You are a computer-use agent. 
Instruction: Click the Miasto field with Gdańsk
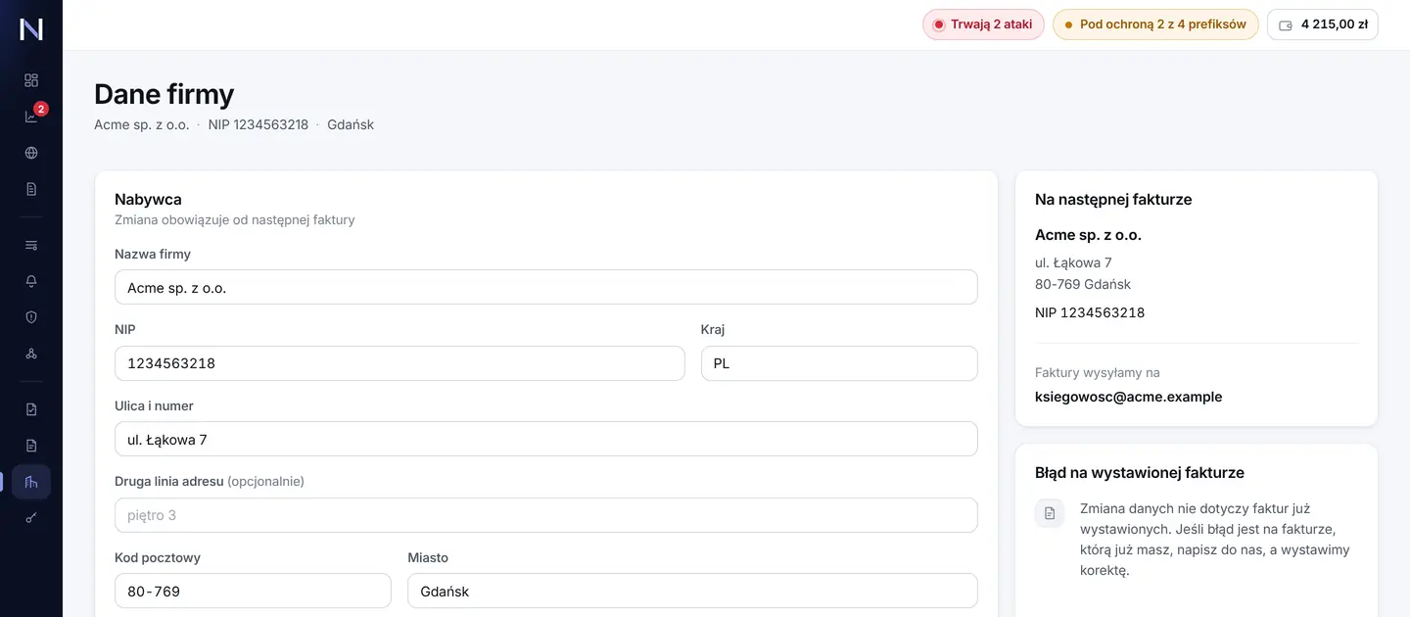click(692, 591)
